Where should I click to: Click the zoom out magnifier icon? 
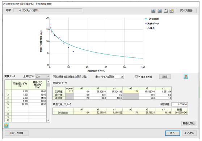coord(160,10)
